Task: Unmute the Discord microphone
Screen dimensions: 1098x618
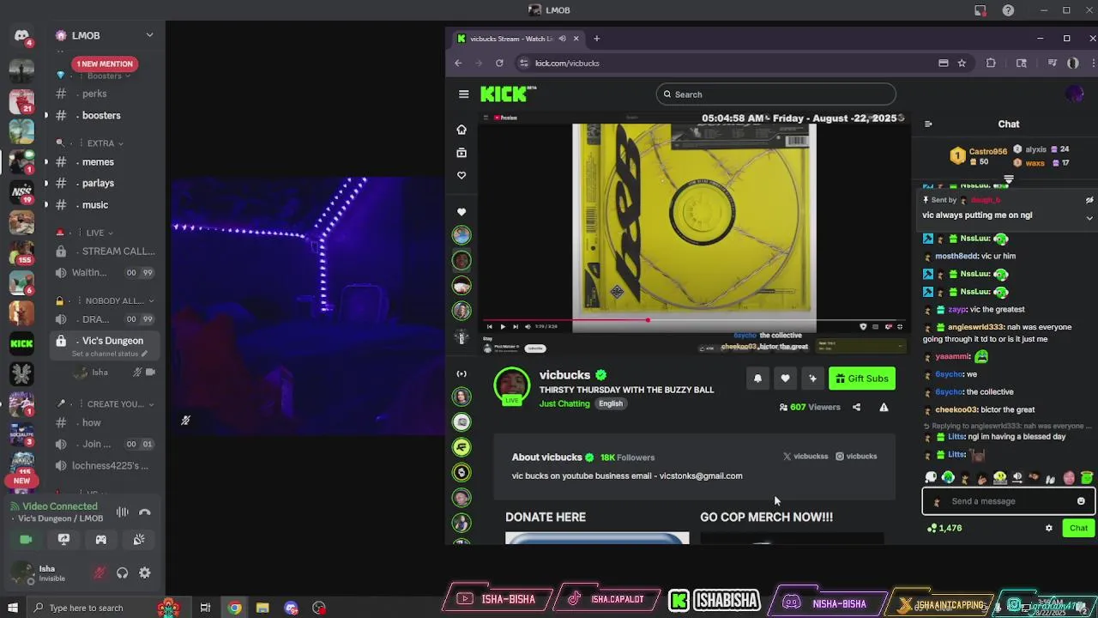Action: click(100, 573)
